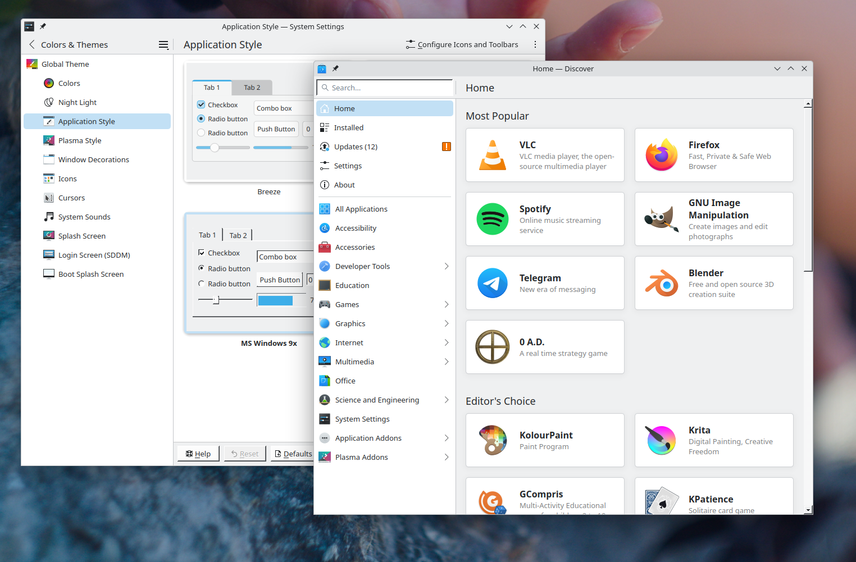The image size is (856, 562).
Task: Click the Night Light icon
Action: click(49, 102)
